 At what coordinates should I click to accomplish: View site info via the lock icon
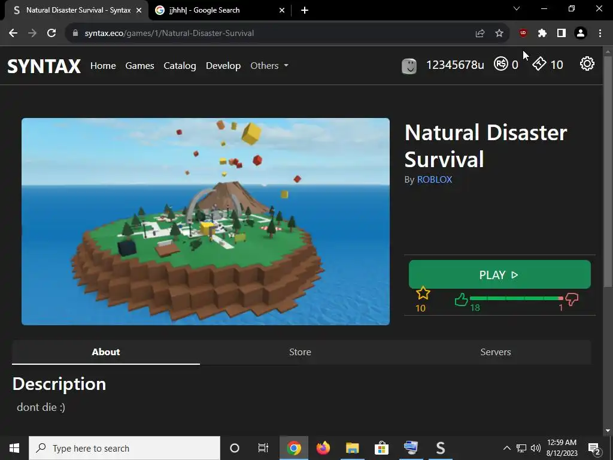pos(75,34)
